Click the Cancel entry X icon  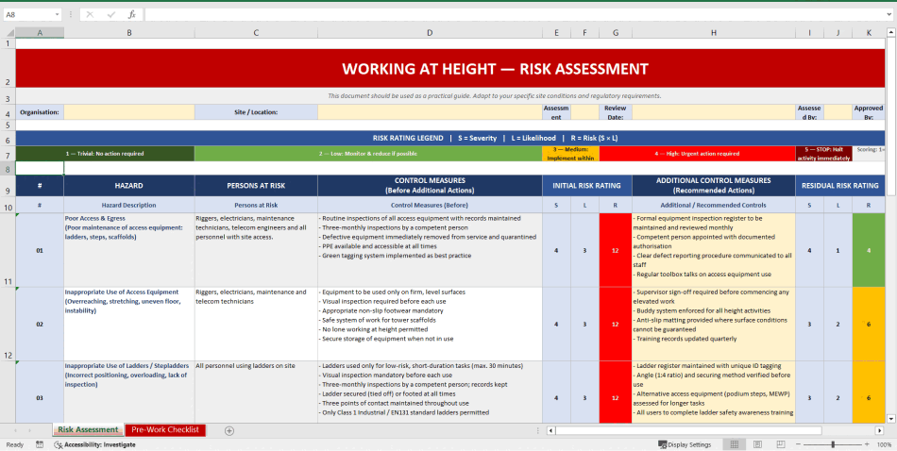[90, 15]
